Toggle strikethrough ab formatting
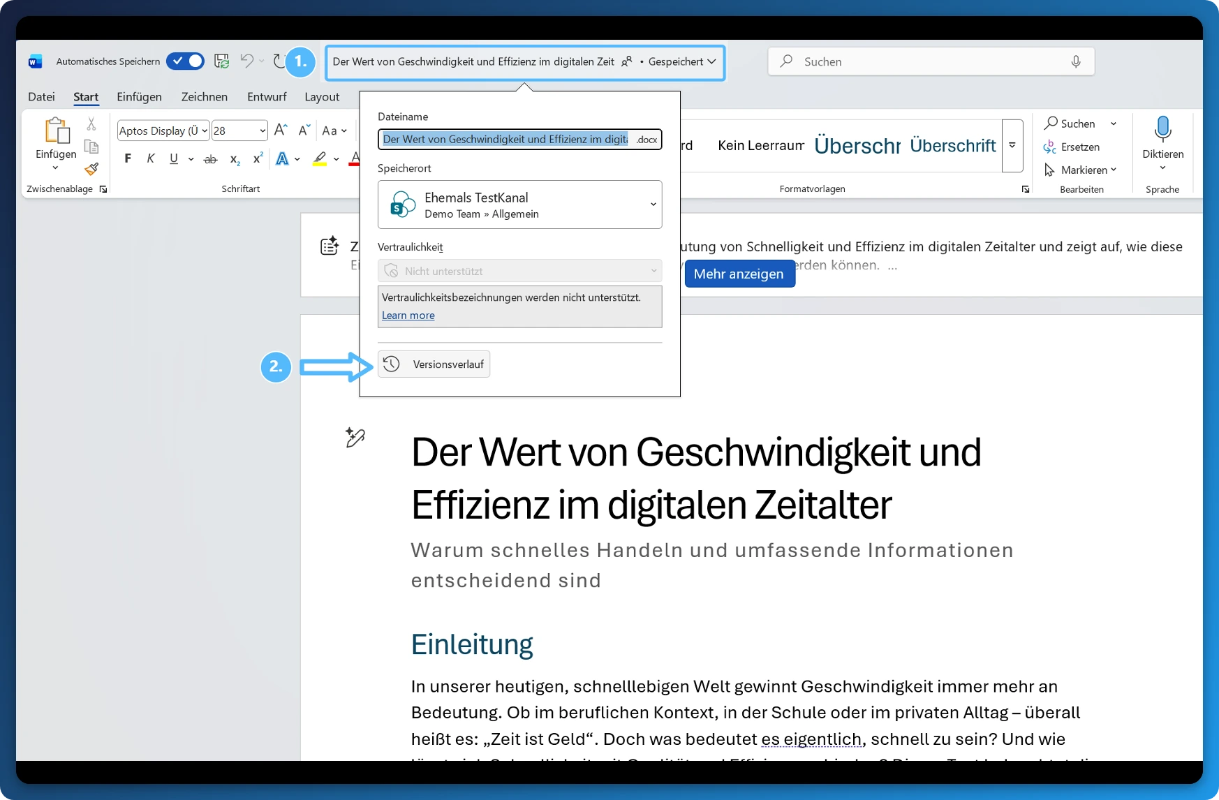The width and height of the screenshot is (1219, 800). point(210,159)
